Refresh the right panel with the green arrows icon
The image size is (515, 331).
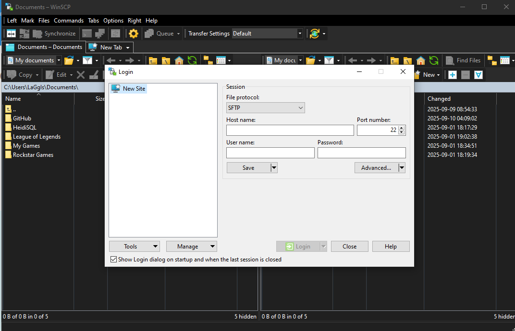pos(434,60)
